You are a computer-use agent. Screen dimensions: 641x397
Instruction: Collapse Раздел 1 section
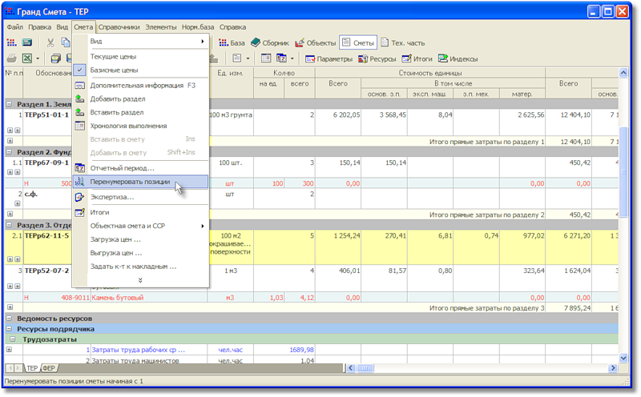coord(9,104)
